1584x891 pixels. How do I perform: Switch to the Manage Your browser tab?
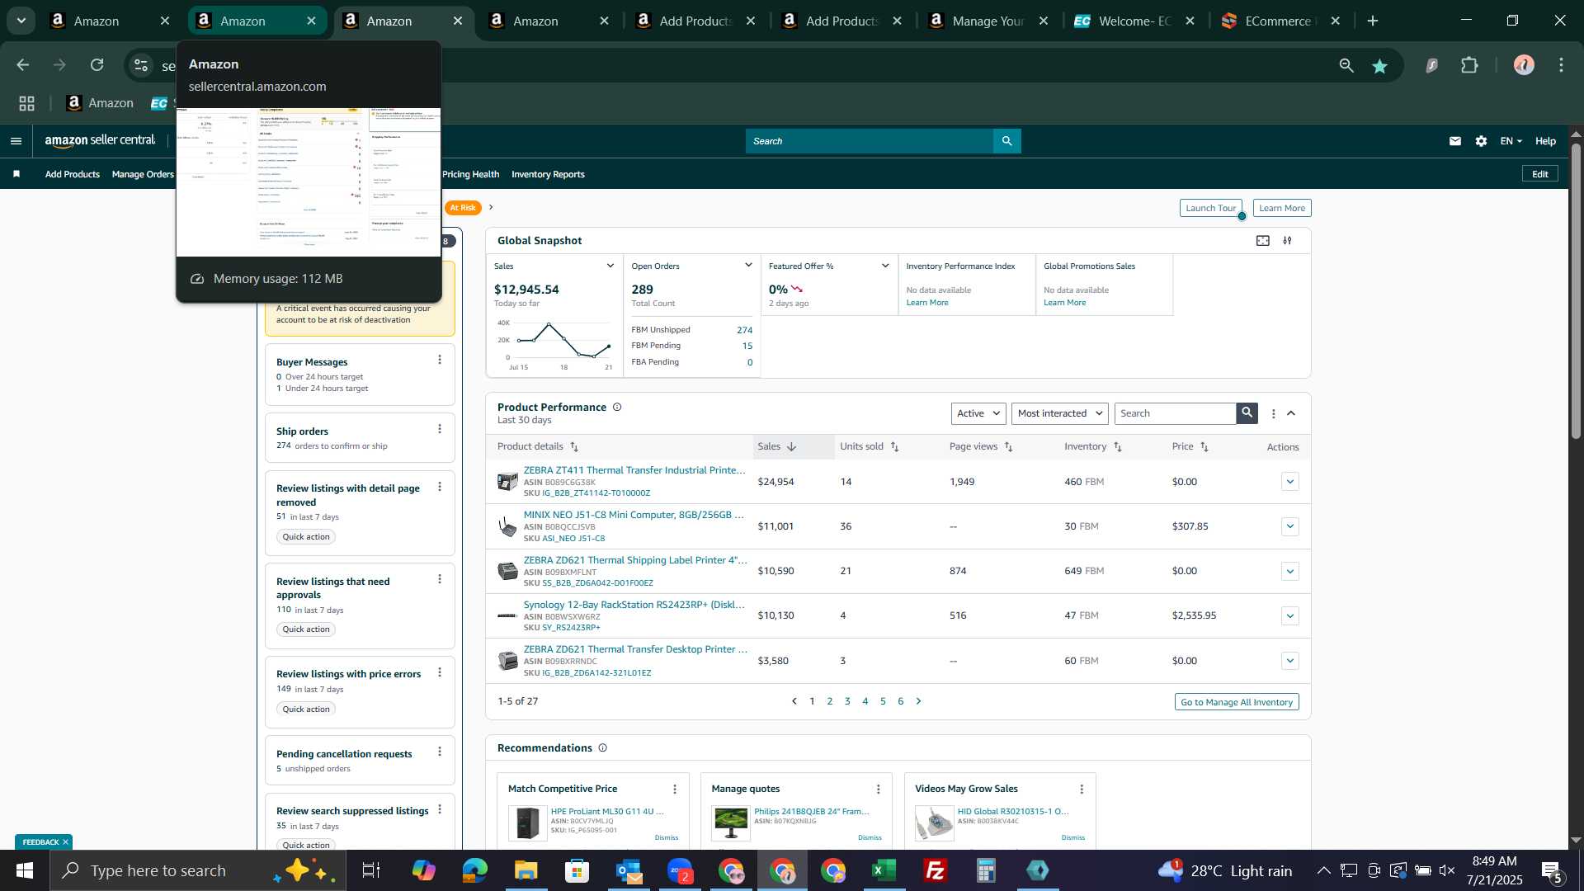coord(986,21)
